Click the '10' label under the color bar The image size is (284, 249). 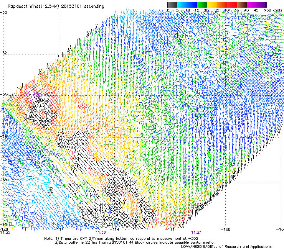pyautogui.click(x=187, y=10)
